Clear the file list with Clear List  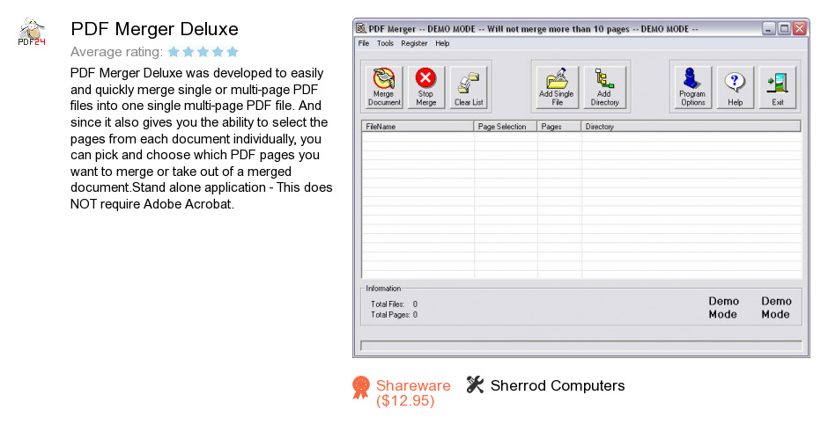click(469, 87)
